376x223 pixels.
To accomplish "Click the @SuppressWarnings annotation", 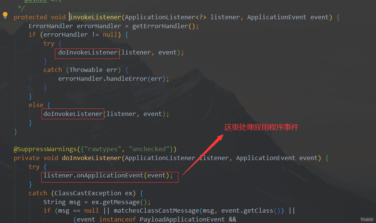I will coord(45,149).
